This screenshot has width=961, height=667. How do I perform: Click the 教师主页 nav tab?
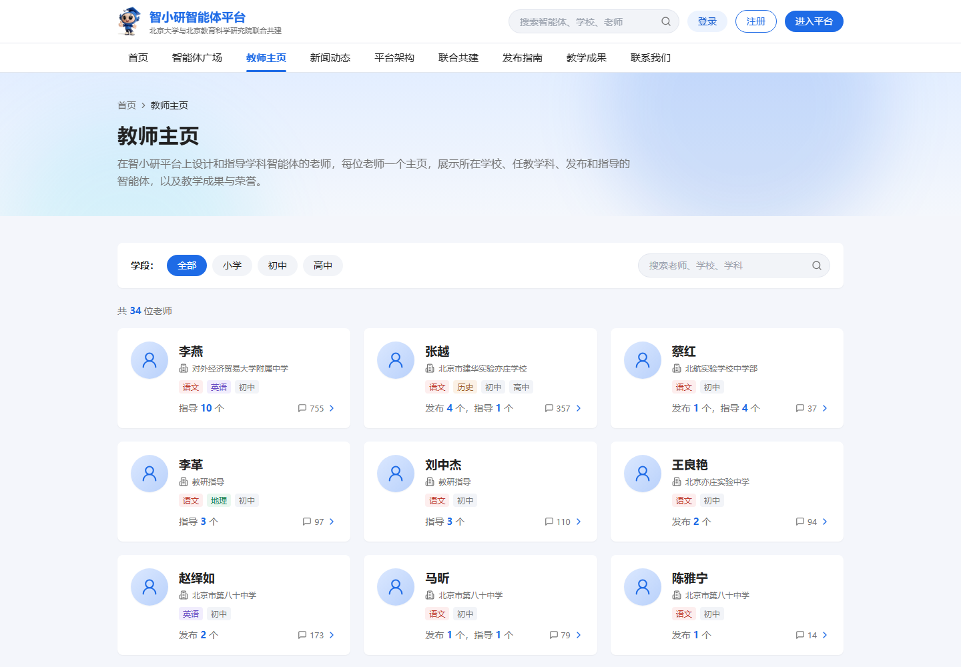pos(266,58)
